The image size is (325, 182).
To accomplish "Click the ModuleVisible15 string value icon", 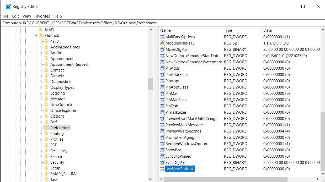I will [x=162, y=43].
